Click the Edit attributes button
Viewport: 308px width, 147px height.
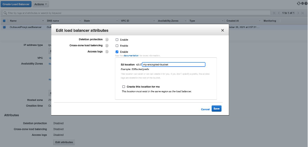coord(64,142)
